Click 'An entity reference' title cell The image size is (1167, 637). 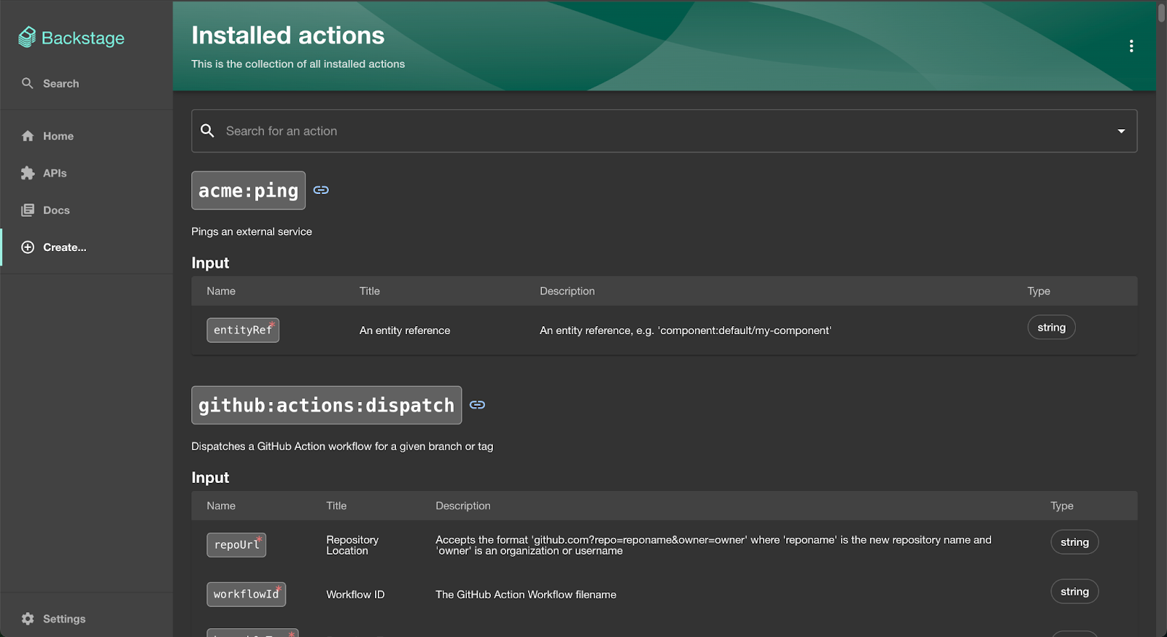(405, 331)
